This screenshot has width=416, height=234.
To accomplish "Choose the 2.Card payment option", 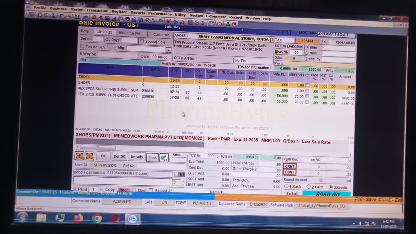I will coord(308,187).
